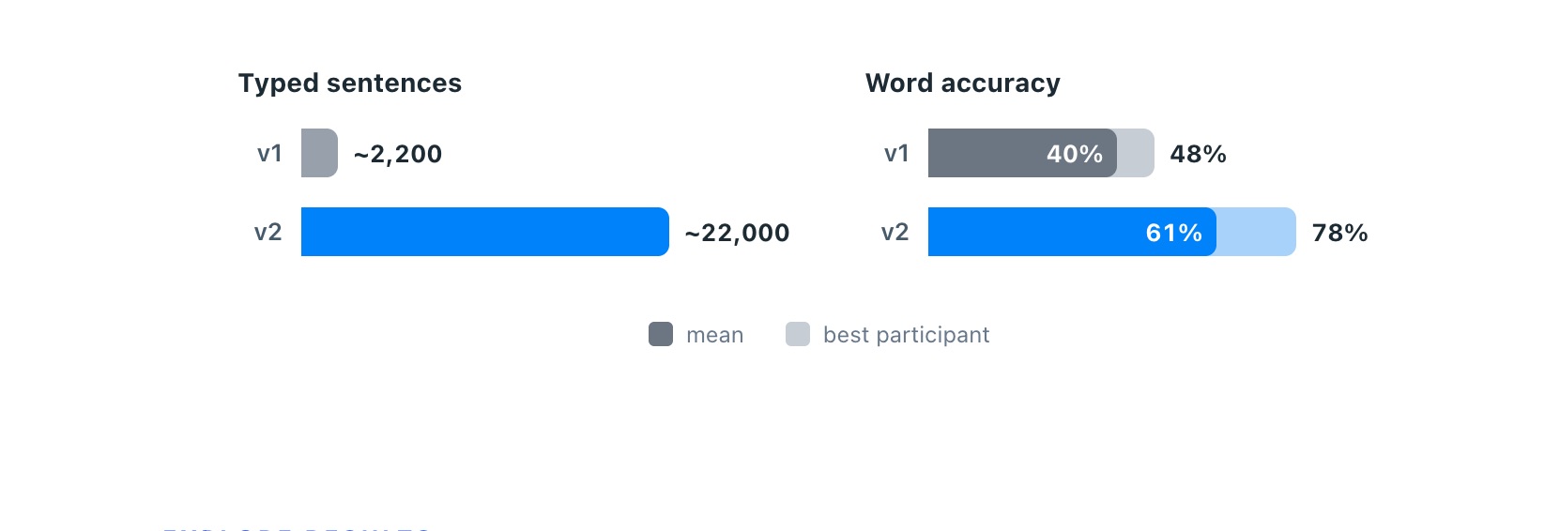Click the light gray best participant swatch
Screen dimensions: 1560x531
[798, 334]
